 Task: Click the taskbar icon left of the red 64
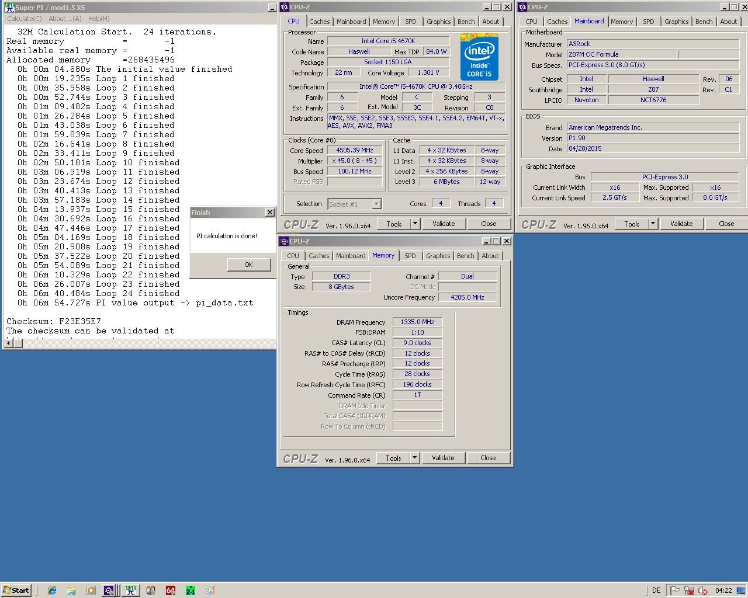(x=151, y=590)
